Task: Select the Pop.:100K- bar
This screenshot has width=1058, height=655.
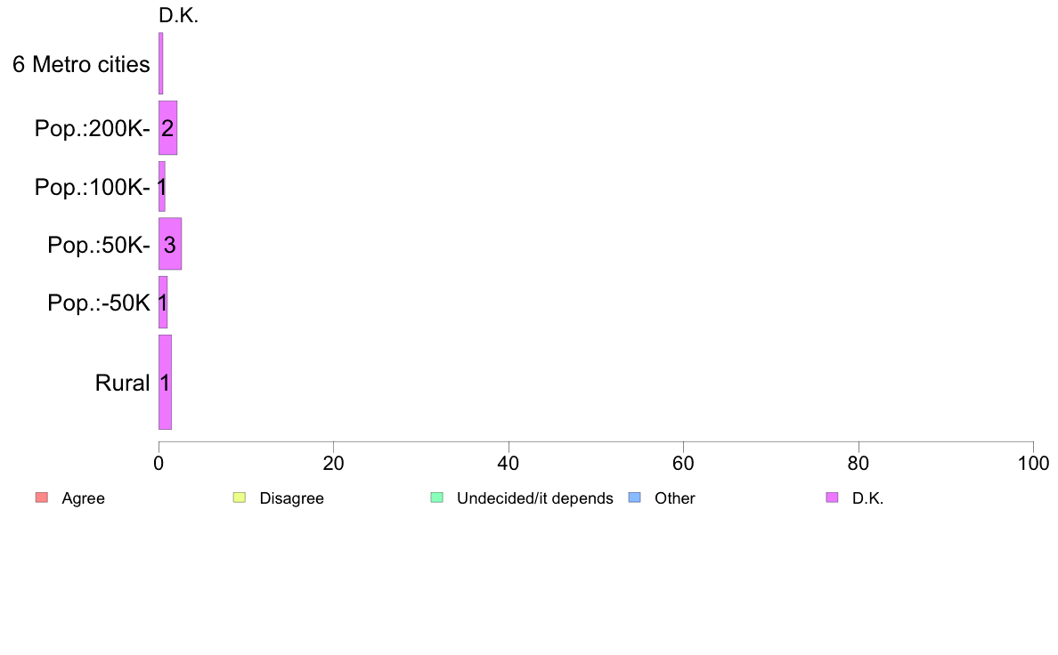Action: (162, 187)
